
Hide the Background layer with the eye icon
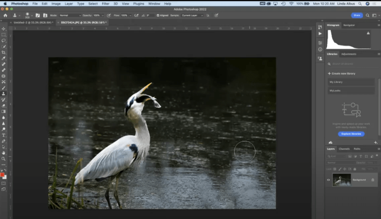pyautogui.click(x=328, y=180)
